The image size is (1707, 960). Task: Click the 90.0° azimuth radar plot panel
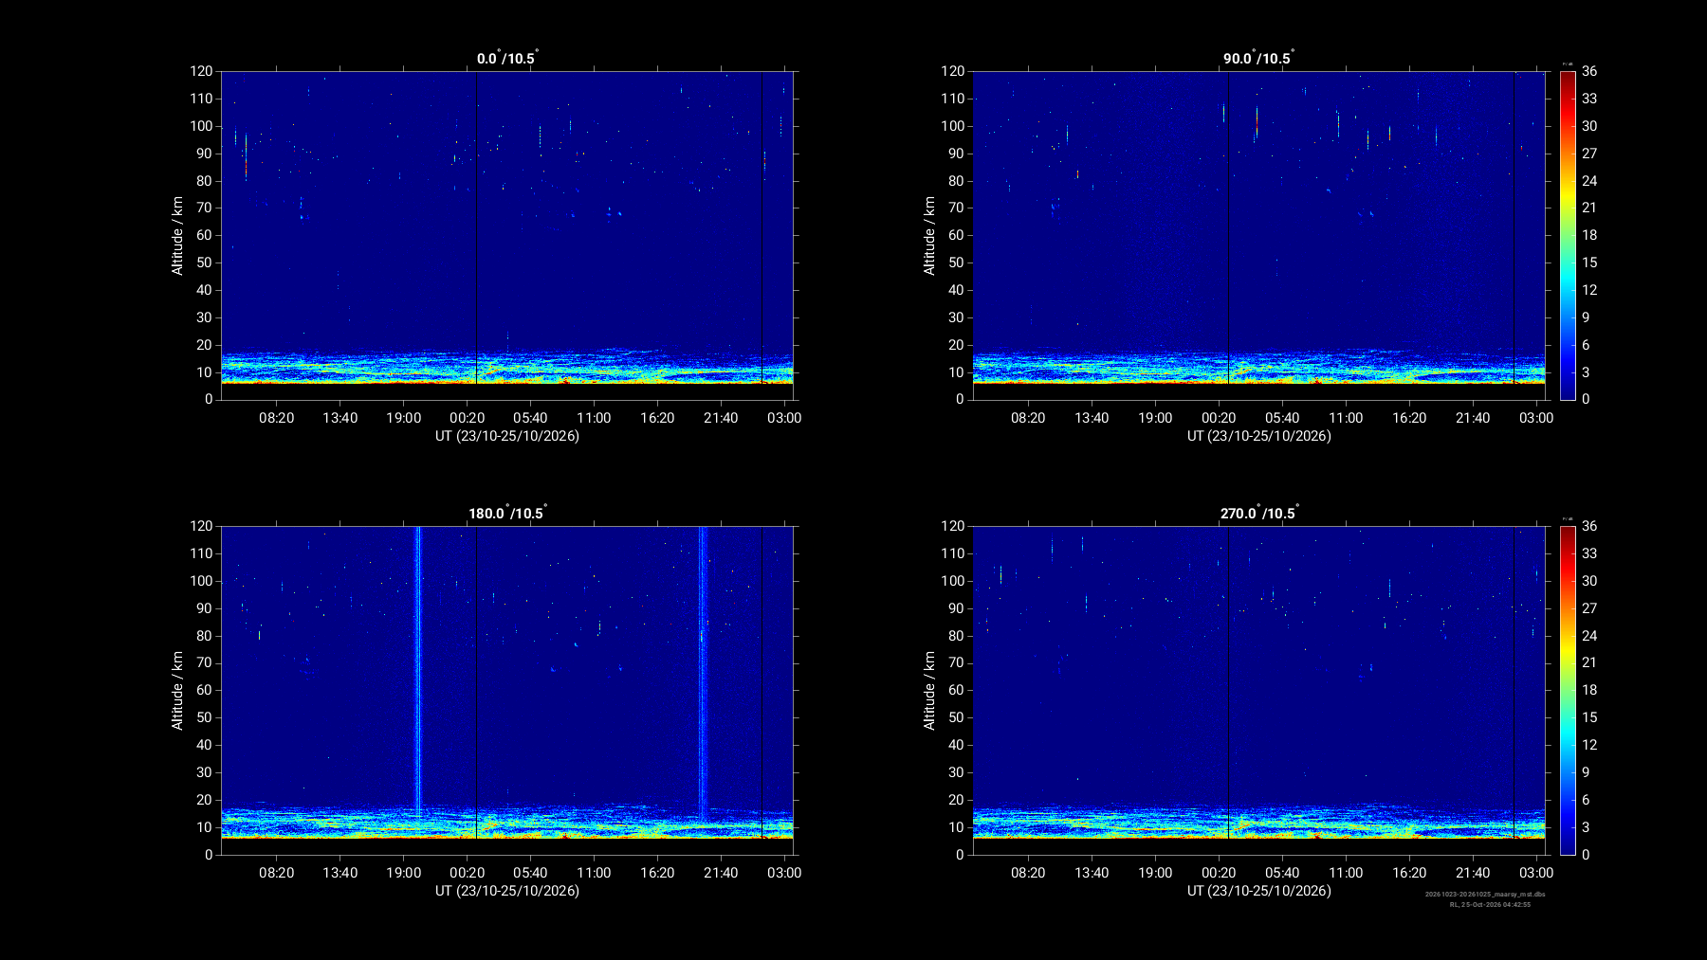[x=1259, y=235]
